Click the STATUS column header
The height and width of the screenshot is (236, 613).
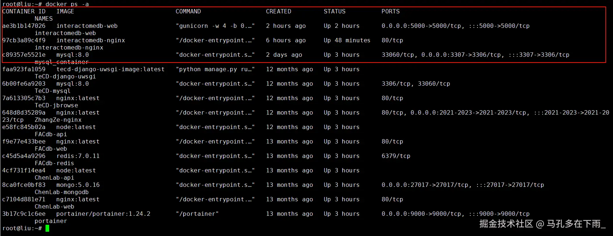(x=334, y=12)
